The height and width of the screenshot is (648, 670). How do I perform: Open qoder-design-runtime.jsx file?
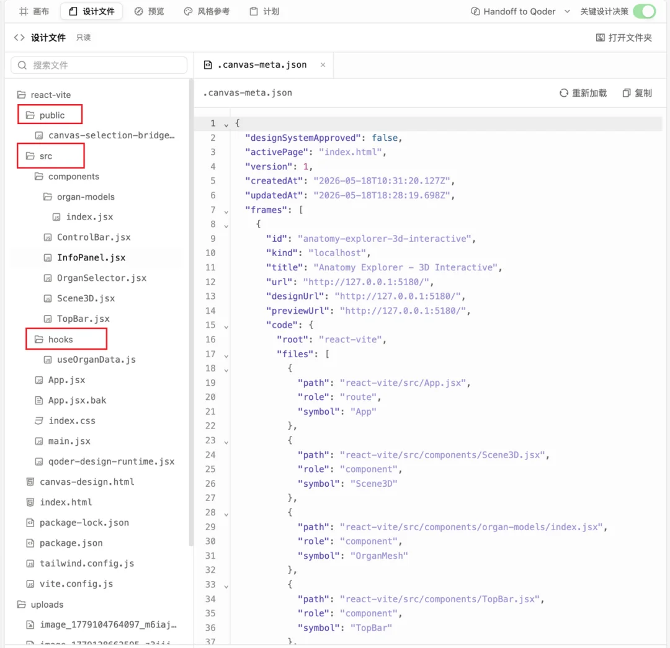pos(105,462)
